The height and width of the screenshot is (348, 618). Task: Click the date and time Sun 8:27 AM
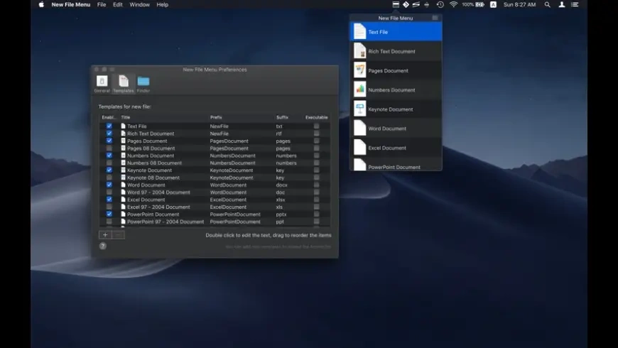tap(519, 5)
